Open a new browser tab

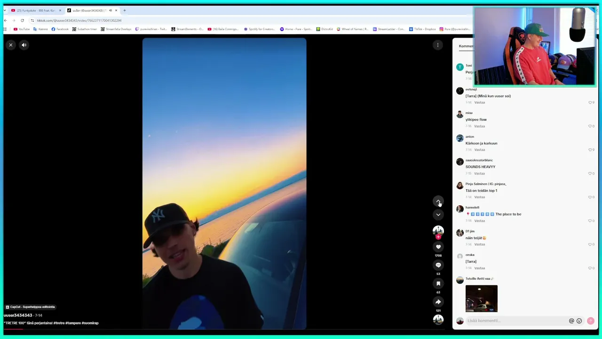125,10
